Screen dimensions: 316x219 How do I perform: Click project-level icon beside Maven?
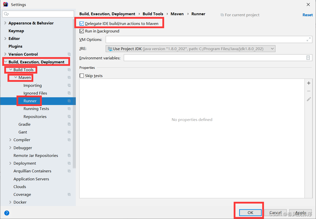[x=69, y=78]
